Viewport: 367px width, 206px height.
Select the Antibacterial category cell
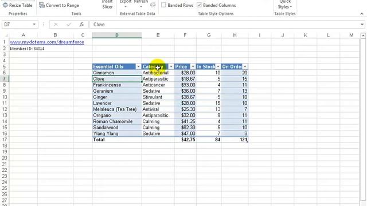click(x=158, y=73)
